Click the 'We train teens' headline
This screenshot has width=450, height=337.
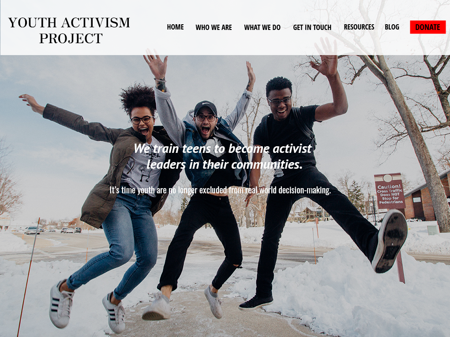click(223, 156)
